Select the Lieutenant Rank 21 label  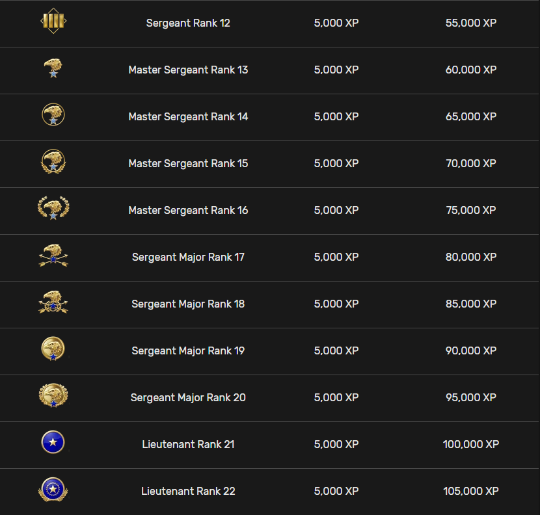coord(188,445)
